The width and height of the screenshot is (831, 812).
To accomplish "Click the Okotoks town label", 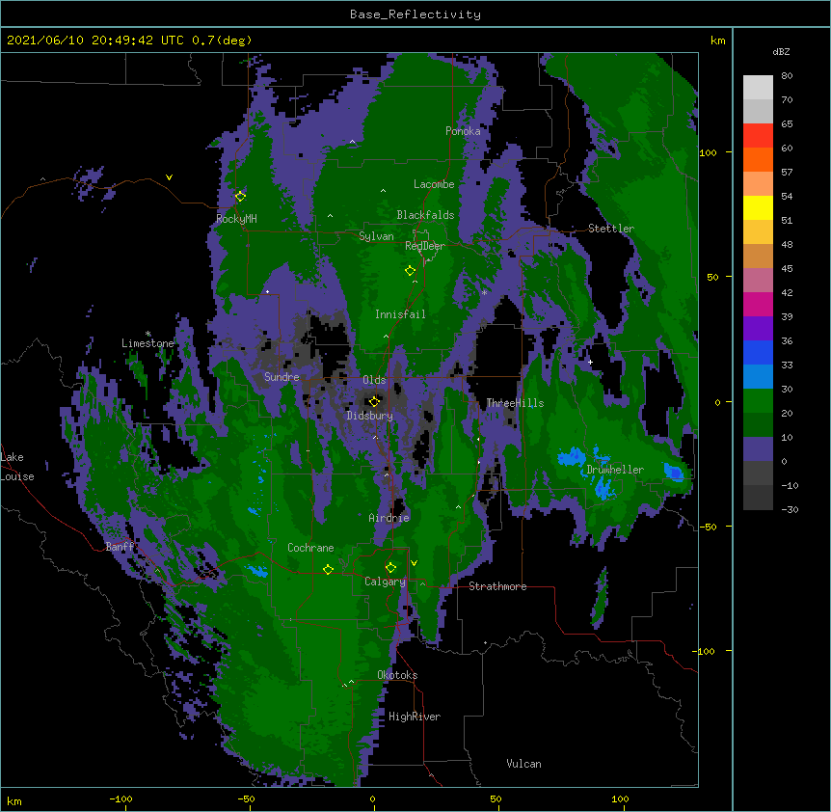I will tap(397, 675).
